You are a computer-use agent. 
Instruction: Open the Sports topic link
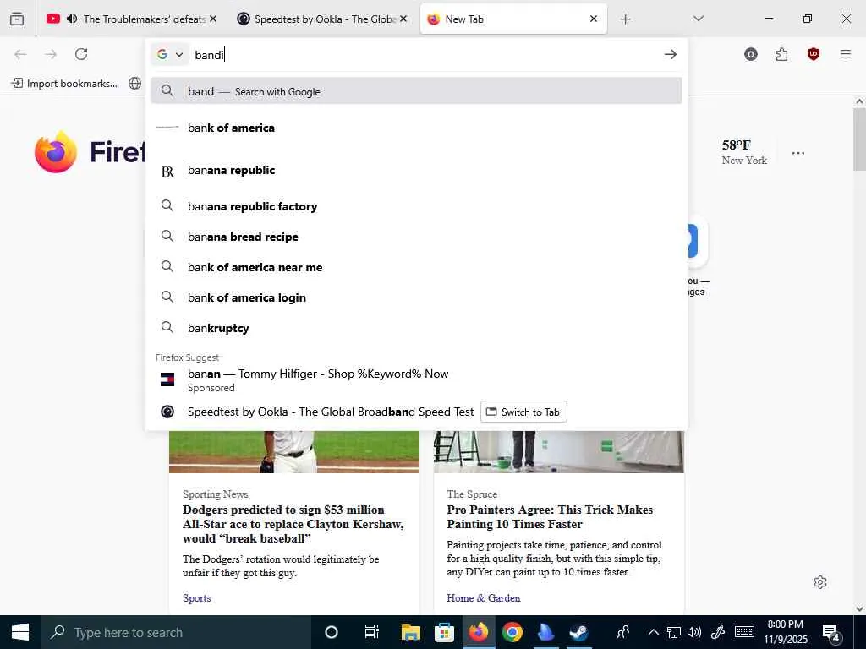[196, 597]
